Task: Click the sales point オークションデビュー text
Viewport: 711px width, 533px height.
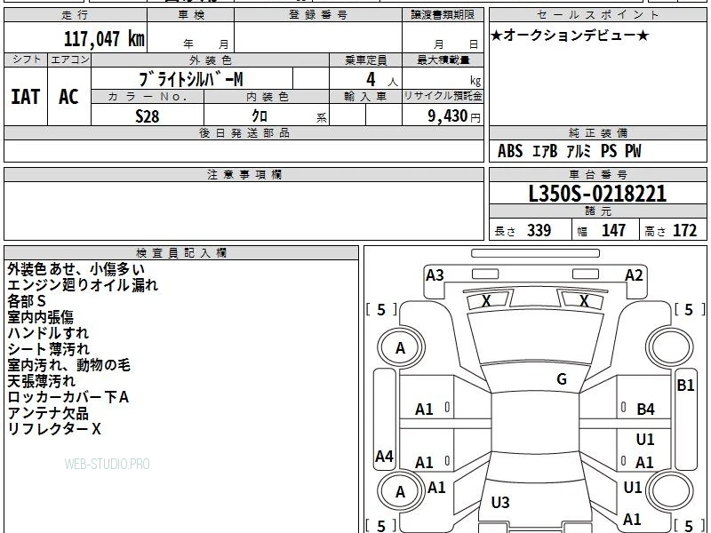Action: [570, 36]
